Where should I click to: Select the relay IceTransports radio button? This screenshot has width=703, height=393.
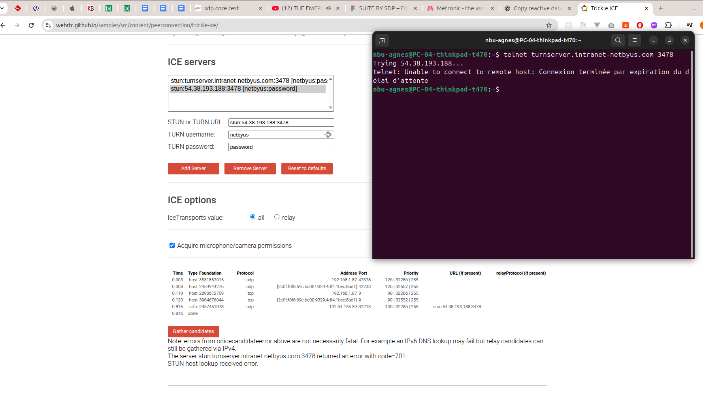tap(277, 217)
